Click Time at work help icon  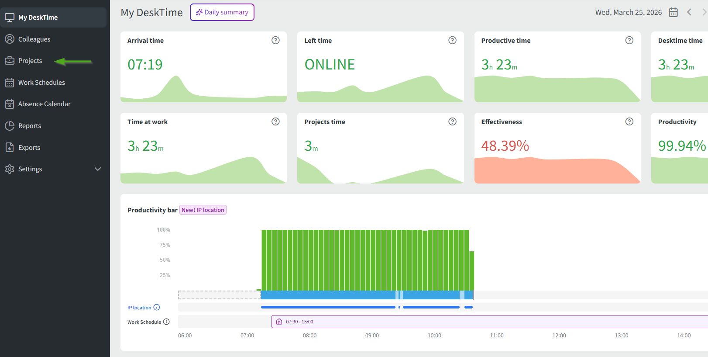click(275, 121)
